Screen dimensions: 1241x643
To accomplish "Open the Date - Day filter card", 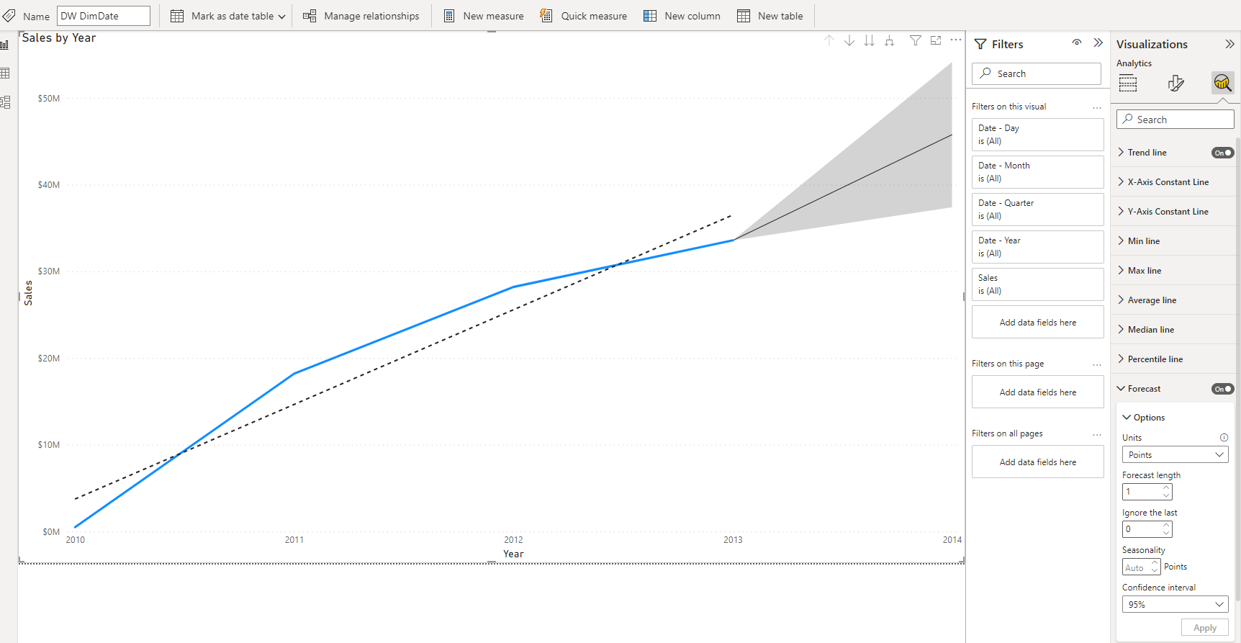I will pos(1037,135).
